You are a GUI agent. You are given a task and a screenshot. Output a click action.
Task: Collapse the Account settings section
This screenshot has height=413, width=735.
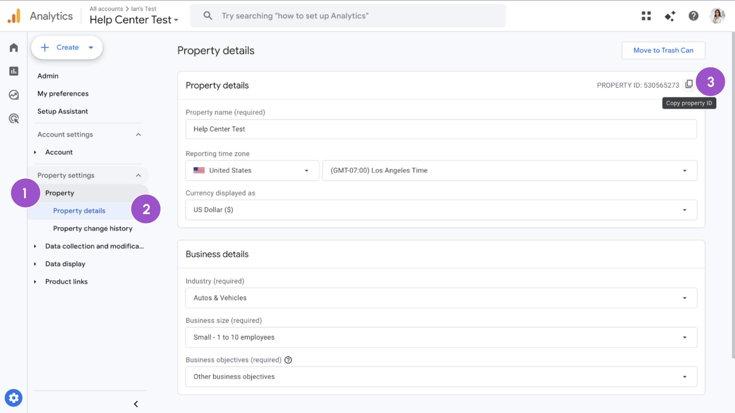138,134
